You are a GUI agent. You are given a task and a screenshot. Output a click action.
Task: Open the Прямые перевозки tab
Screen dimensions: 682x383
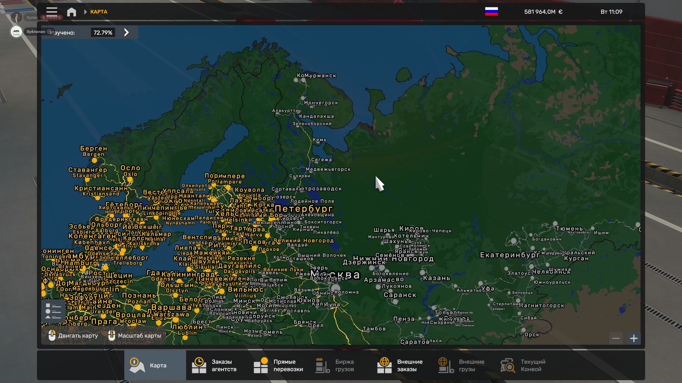(x=279, y=365)
